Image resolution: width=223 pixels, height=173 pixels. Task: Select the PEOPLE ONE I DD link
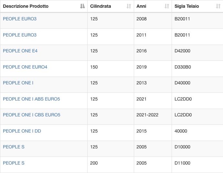pyautogui.click(x=22, y=131)
